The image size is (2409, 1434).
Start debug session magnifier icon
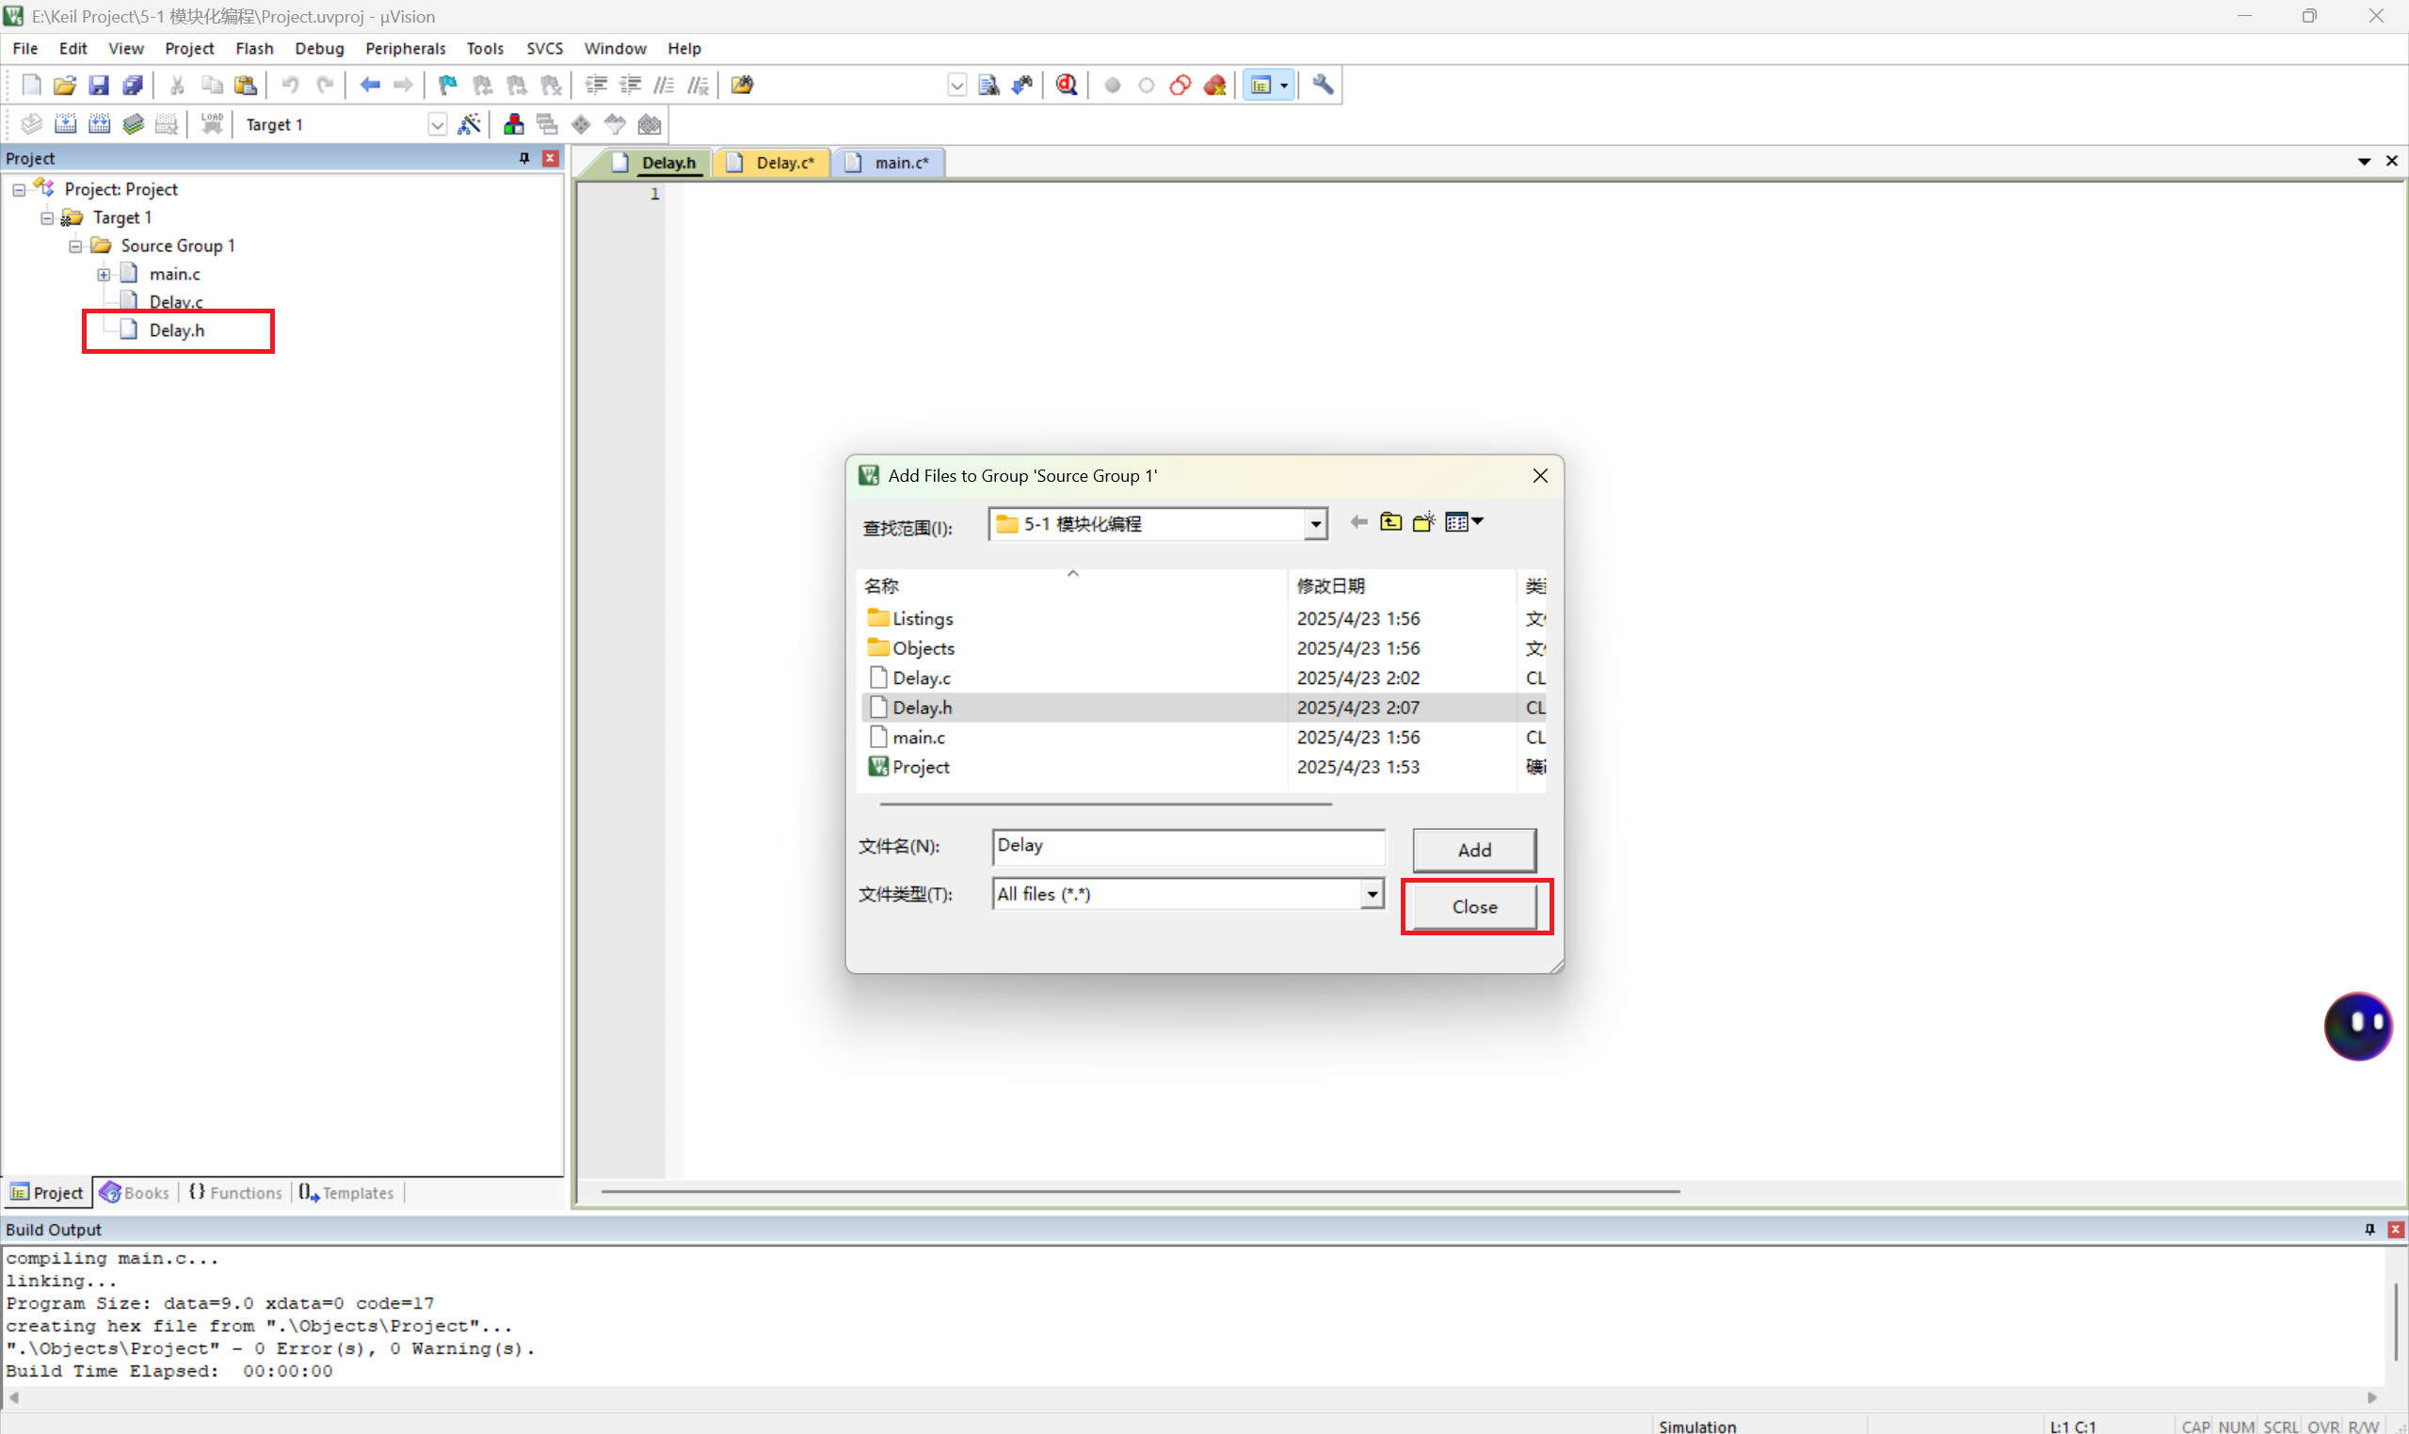coord(1067,85)
